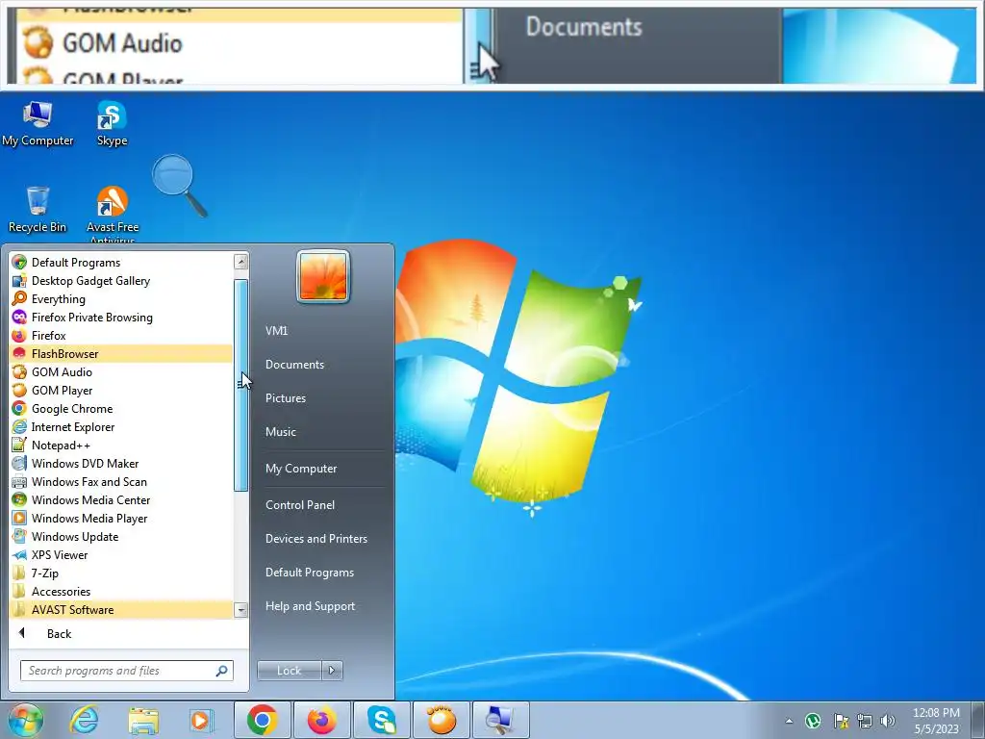Screen dimensions: 985x739
Task: Open Pictures from the Start menu right pane
Action: point(285,397)
